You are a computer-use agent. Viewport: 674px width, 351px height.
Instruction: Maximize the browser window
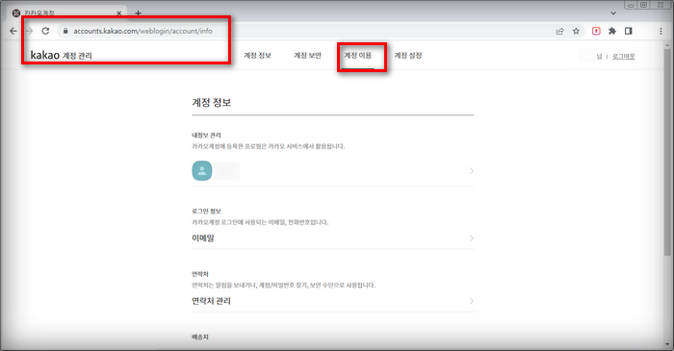pyautogui.click(x=644, y=5)
